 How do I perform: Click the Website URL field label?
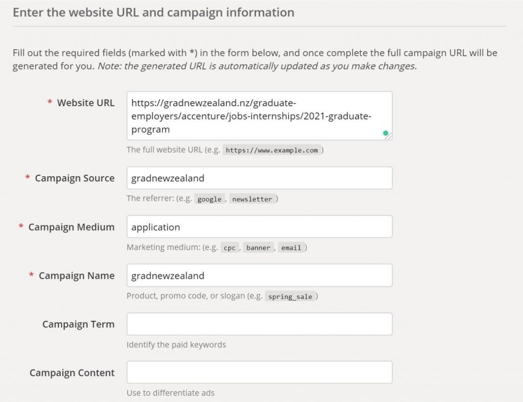[86, 103]
